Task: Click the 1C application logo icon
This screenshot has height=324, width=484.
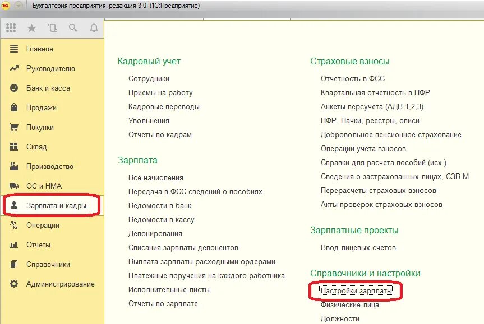Action: point(6,6)
